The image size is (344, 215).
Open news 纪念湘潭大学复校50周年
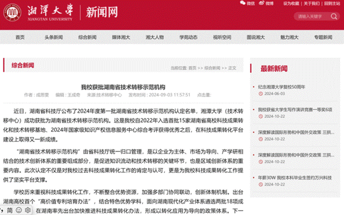(x=281, y=87)
